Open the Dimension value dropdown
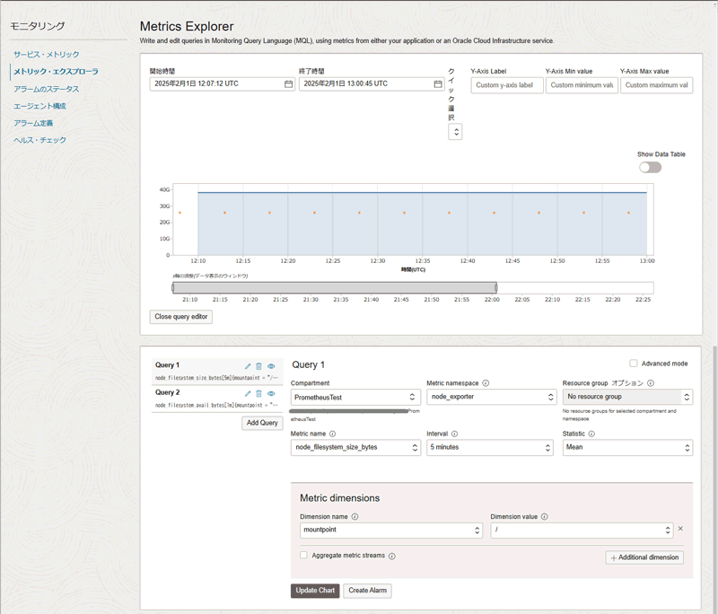 tap(582, 531)
